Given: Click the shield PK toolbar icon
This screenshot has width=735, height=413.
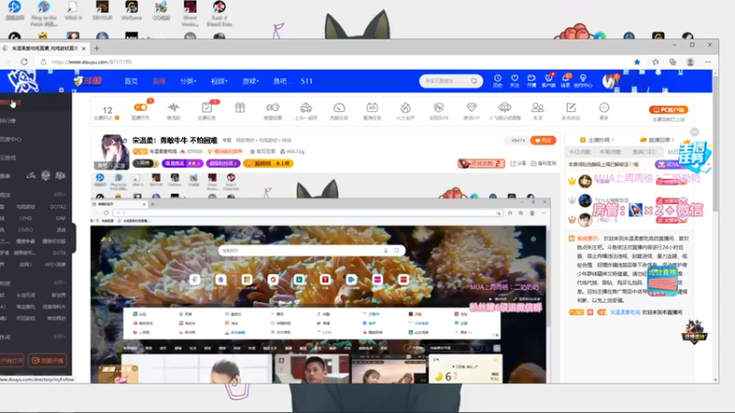Looking at the screenshot, I should pos(438,107).
